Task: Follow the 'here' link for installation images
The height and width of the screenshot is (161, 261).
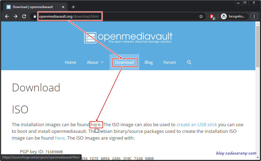Action: (x=96, y=125)
